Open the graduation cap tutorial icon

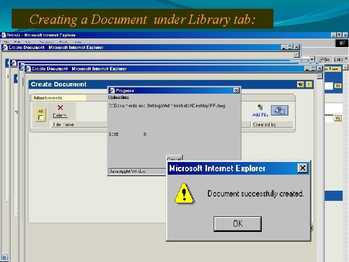click(x=300, y=84)
